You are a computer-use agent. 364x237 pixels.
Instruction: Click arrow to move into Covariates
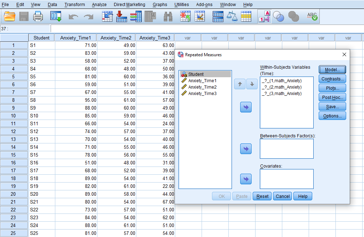[246, 179]
